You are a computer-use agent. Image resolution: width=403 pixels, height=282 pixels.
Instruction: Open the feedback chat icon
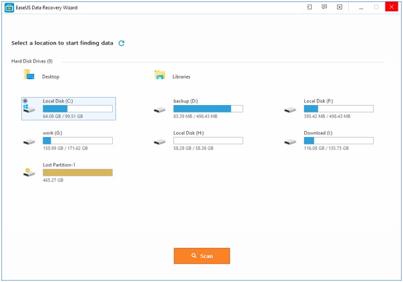click(324, 7)
